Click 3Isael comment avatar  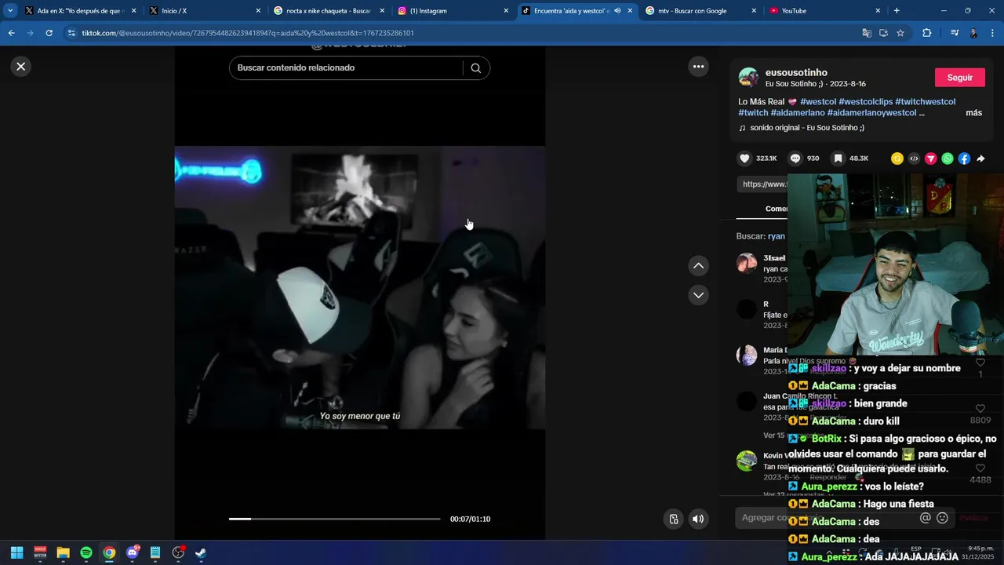pyautogui.click(x=747, y=263)
